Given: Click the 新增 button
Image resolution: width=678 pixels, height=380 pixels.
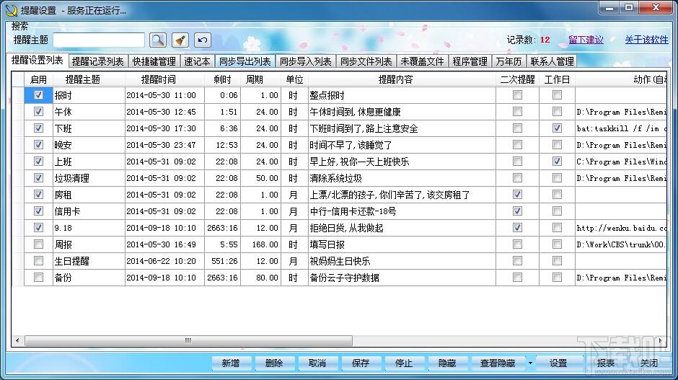Looking at the screenshot, I should [230, 363].
